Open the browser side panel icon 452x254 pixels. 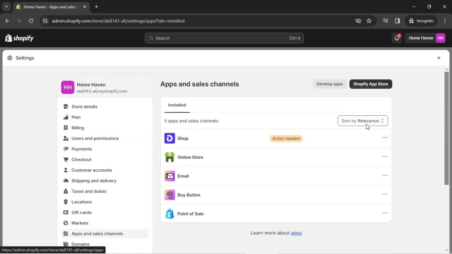pyautogui.click(x=397, y=21)
